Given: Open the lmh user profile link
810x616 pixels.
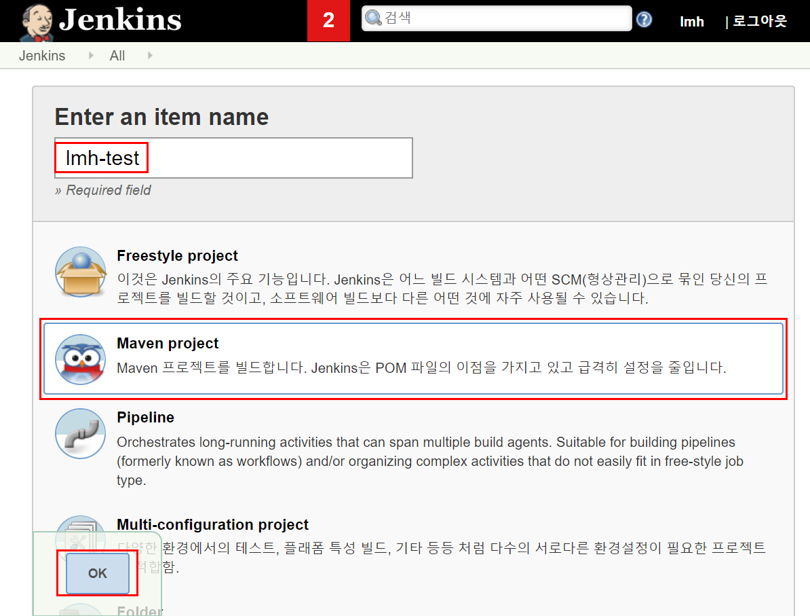Looking at the screenshot, I should click(692, 22).
